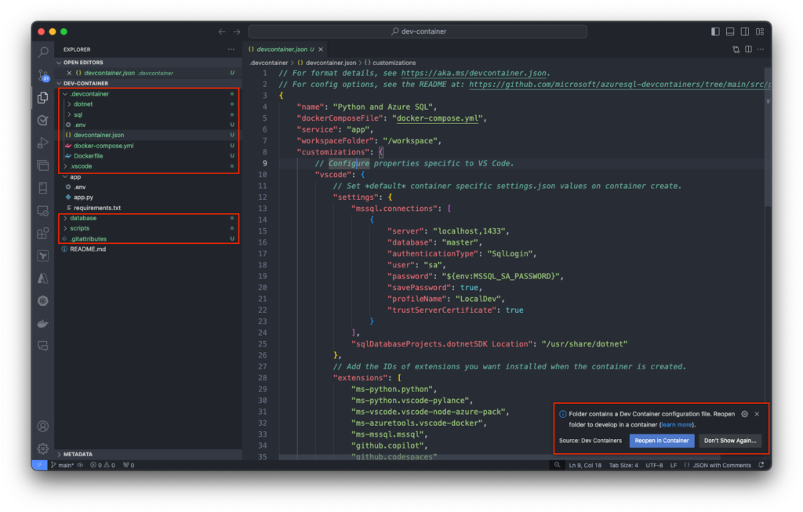Toggle the bottom panel layout button

730,31
